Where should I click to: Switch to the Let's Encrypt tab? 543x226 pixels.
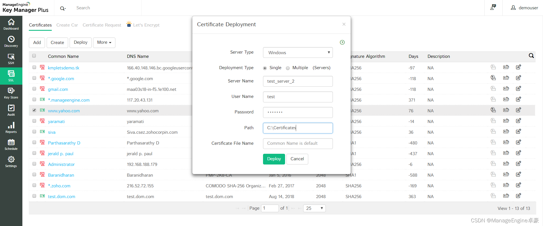tap(143, 25)
